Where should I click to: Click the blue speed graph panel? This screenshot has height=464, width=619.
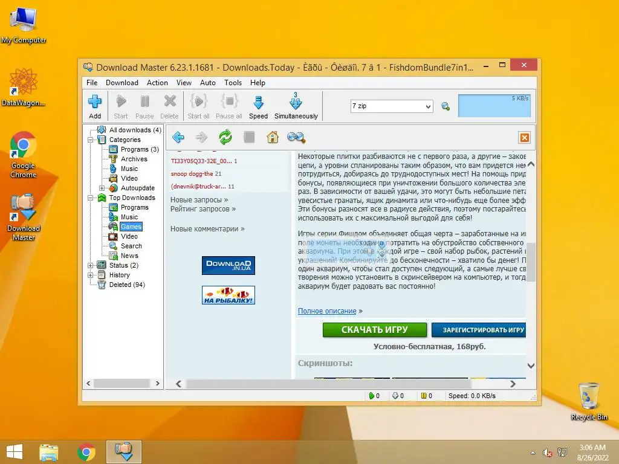pos(494,106)
